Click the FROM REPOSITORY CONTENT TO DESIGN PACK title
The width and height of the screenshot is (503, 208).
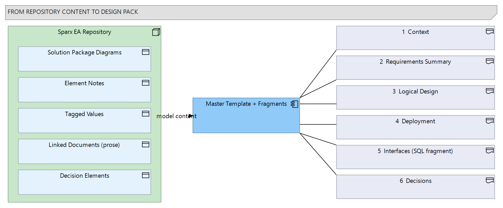pyautogui.click(x=73, y=12)
